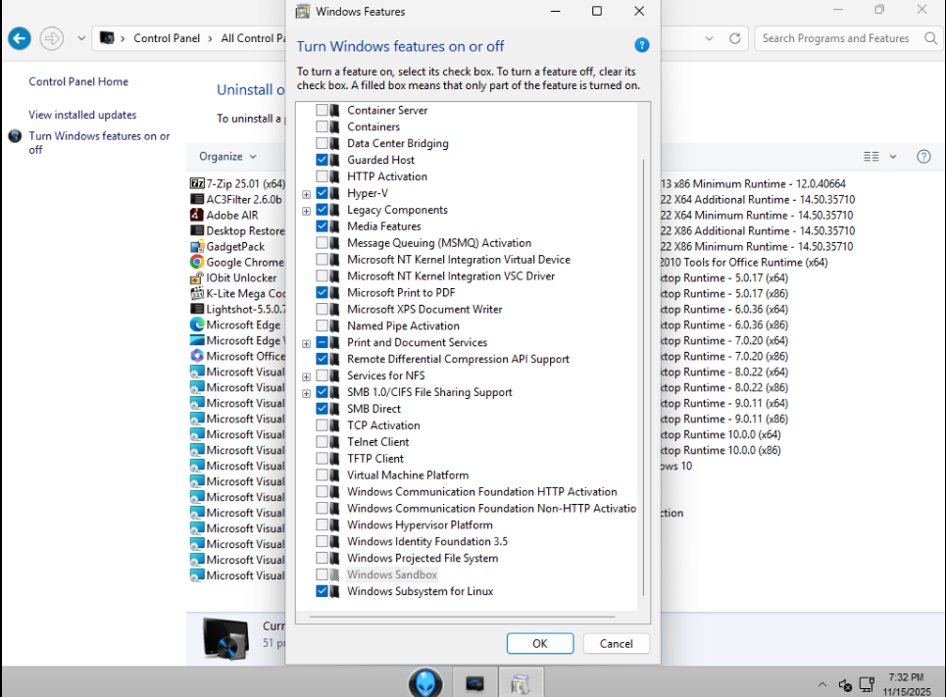Click the shield icon beside Turn Windows features

pos(15,136)
